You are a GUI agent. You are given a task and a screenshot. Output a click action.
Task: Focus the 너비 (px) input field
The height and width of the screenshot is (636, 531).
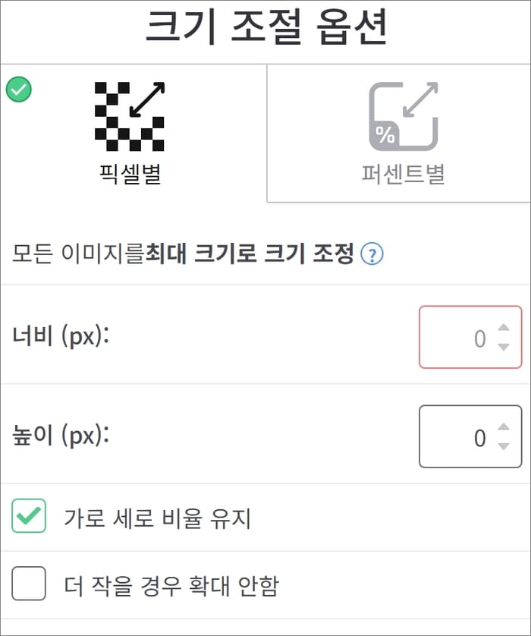[470, 337]
